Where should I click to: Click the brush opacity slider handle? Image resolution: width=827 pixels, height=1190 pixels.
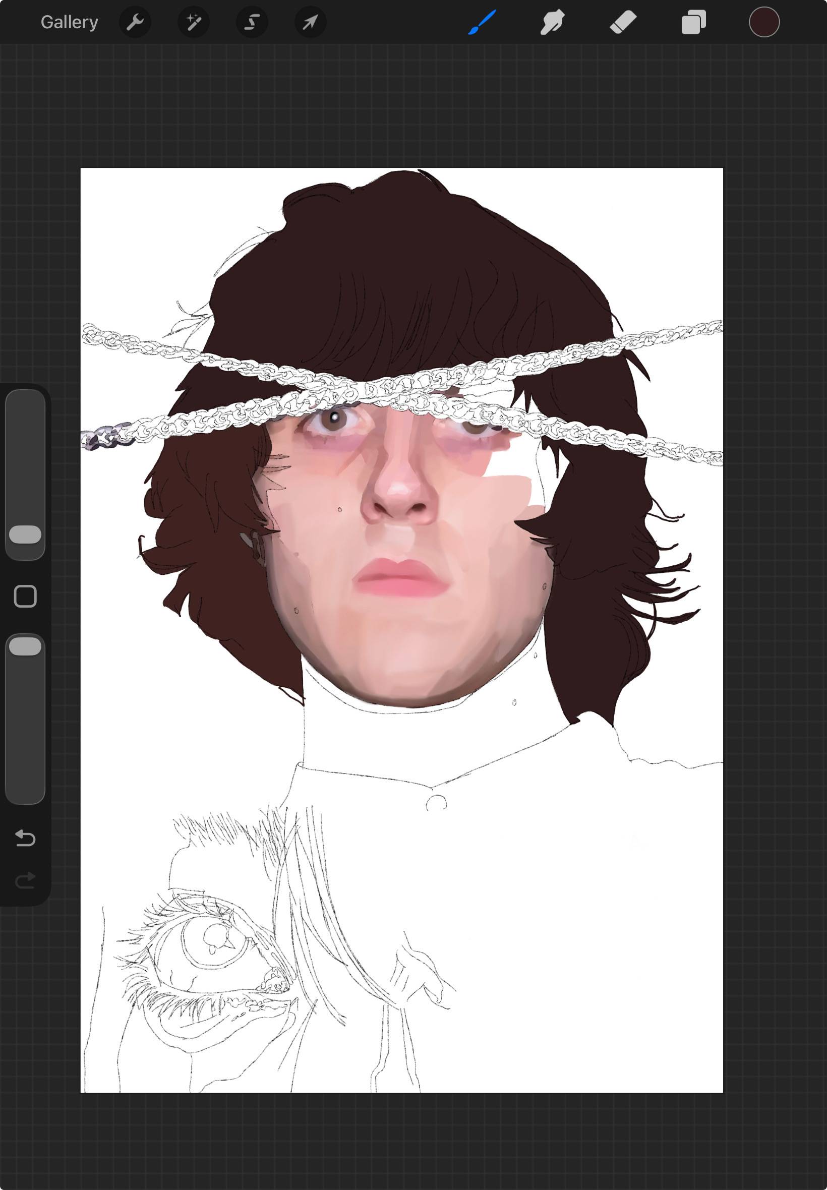(25, 646)
